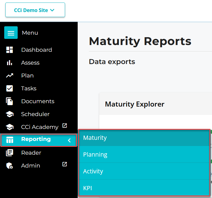Click the Reader newspaper icon
Screen dimensions: 212x198
point(10,153)
